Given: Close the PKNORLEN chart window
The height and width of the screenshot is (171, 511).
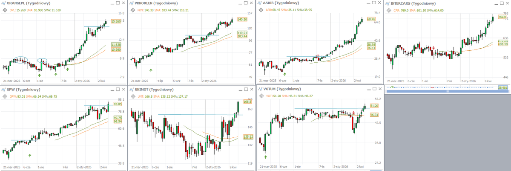Looking at the screenshot, I should 252,3.
